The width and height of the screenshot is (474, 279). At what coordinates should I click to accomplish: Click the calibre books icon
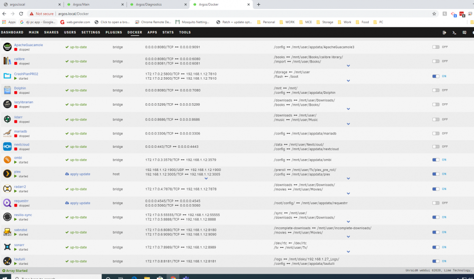pos(7,61)
